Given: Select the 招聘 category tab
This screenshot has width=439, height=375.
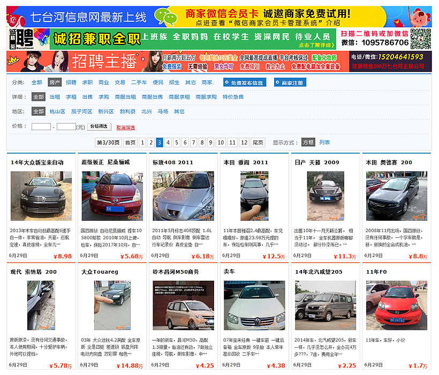Looking at the screenshot, I should pos(71,82).
